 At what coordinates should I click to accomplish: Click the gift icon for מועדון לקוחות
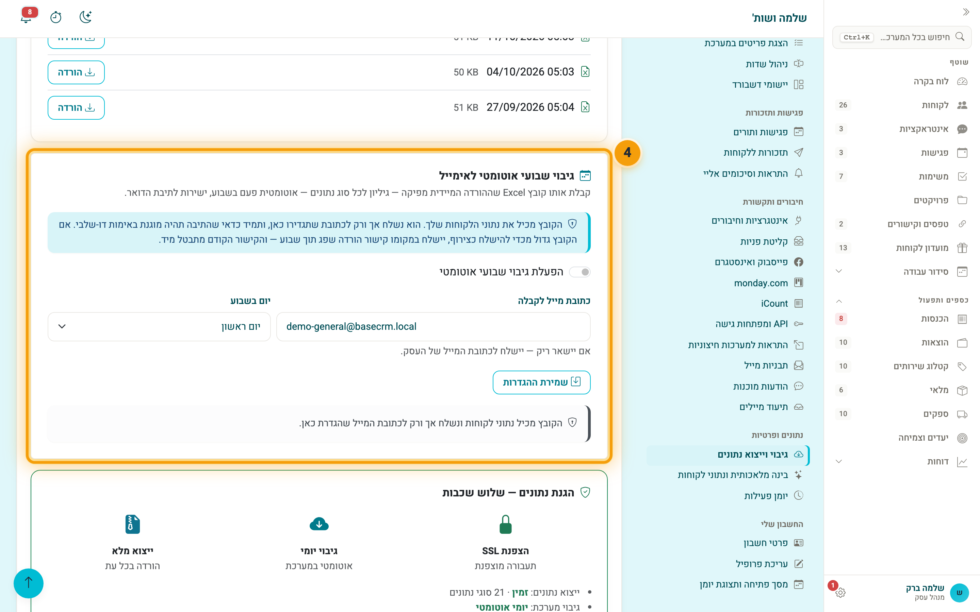click(962, 248)
